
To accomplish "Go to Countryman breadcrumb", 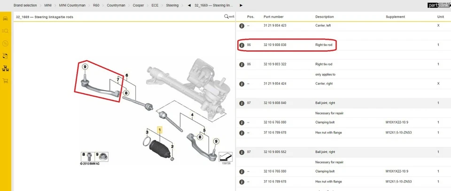I will (116, 5).
